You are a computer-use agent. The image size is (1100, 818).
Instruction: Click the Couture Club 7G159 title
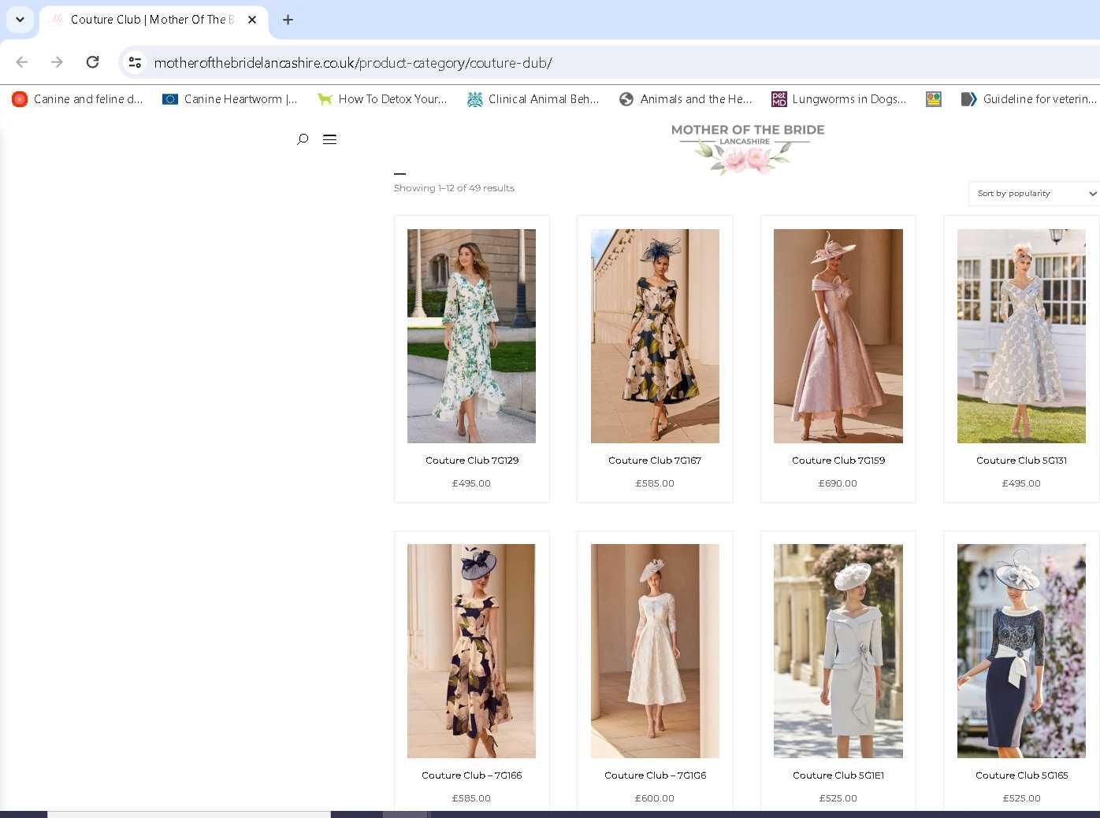coord(838,461)
